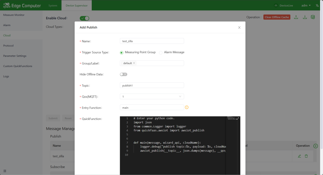Image resolution: width=323 pixels, height=175 pixels.
Task: Expand the QuickFunction code editor to fullscreen
Action: pyautogui.click(x=238, y=119)
